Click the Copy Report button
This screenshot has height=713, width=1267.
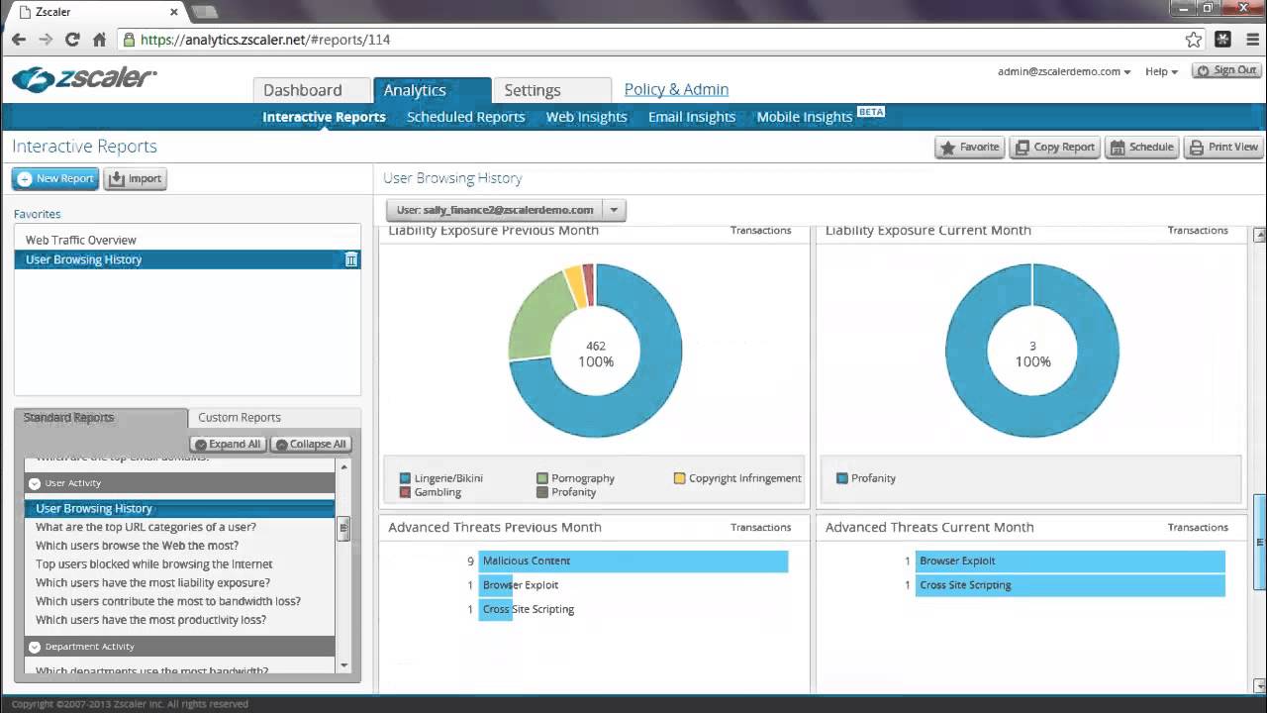(x=1054, y=147)
